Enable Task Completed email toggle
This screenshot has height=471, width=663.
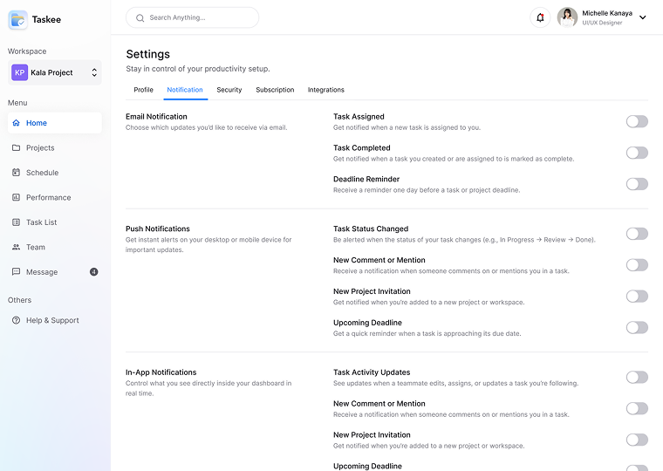coord(637,153)
